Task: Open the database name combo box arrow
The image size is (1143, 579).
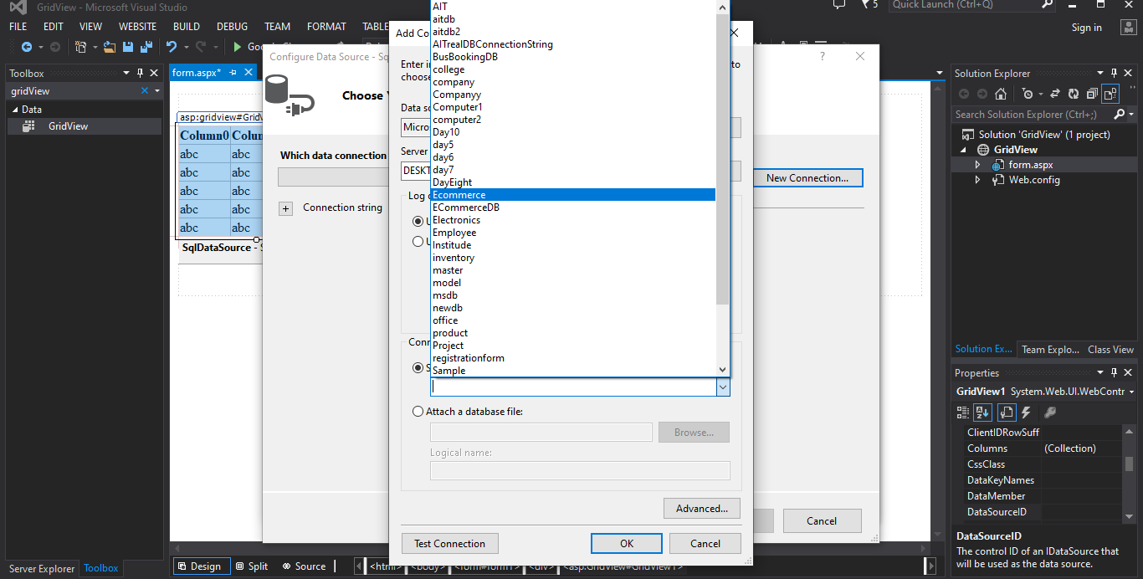Action: (723, 387)
